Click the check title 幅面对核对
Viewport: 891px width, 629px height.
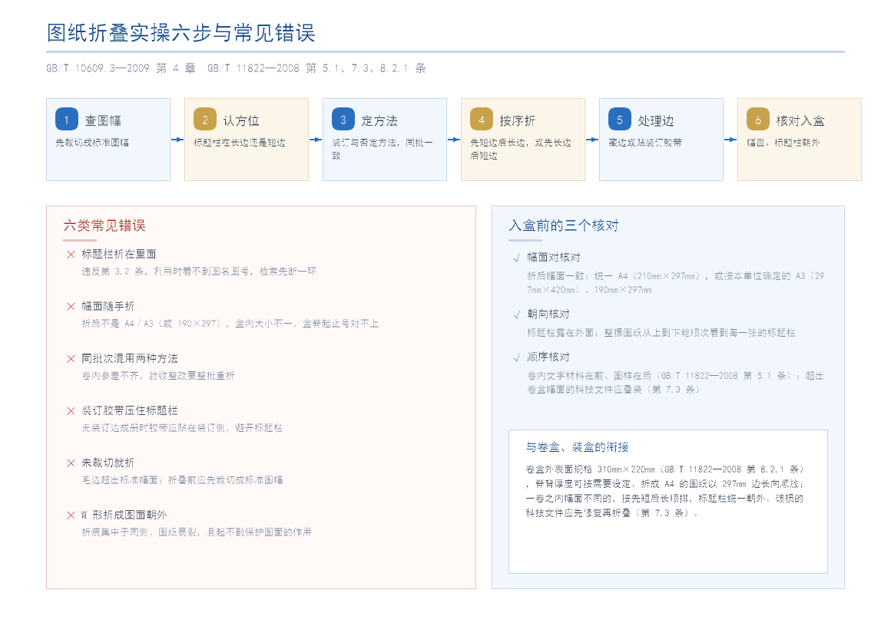554,257
